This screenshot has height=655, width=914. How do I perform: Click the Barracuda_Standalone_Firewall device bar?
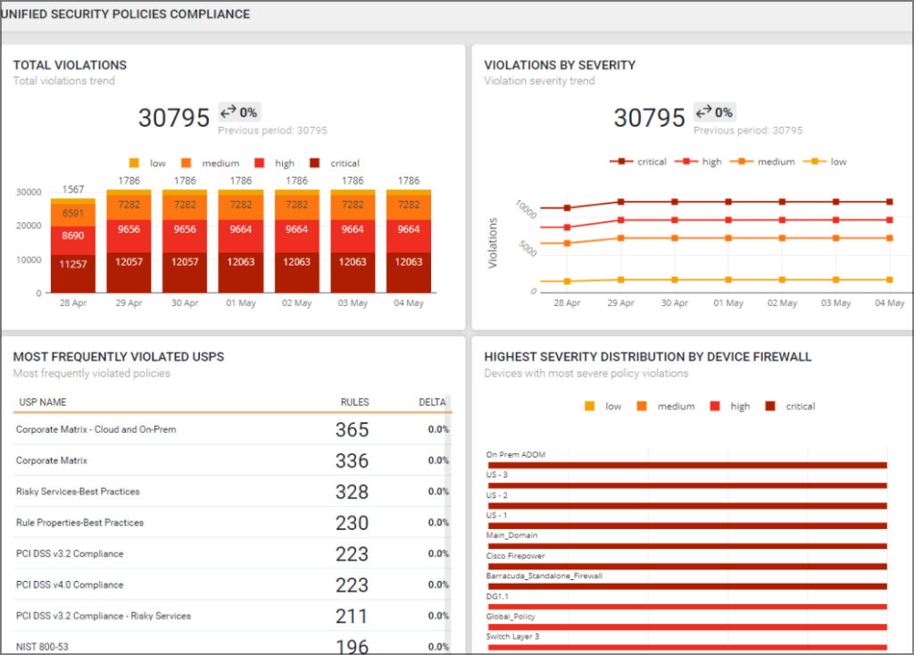click(x=687, y=586)
